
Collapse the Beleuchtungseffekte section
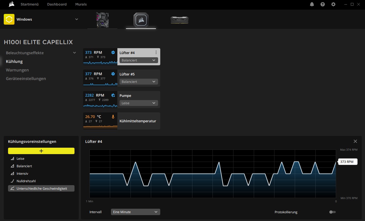tap(75, 53)
